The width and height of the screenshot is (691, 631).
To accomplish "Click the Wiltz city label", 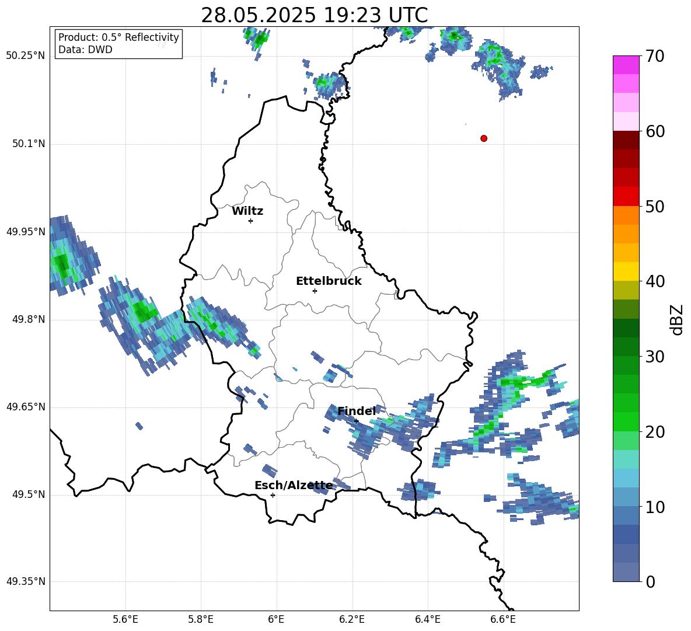I will click(247, 211).
